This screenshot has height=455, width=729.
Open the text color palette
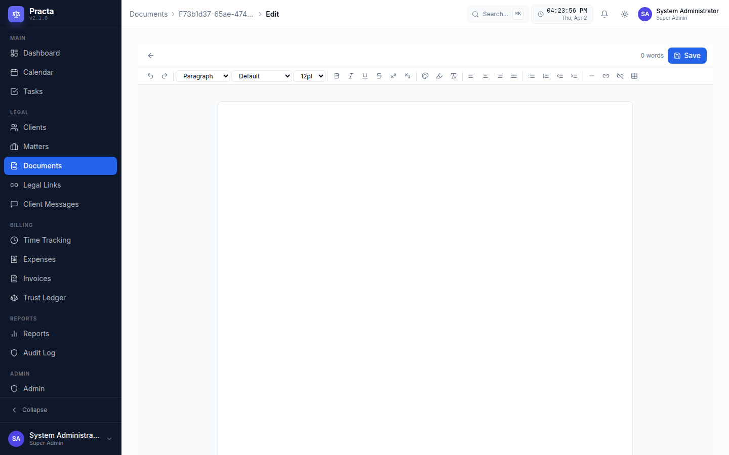tap(425, 76)
